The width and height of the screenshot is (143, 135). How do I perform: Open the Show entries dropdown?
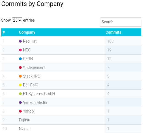point(17,20)
